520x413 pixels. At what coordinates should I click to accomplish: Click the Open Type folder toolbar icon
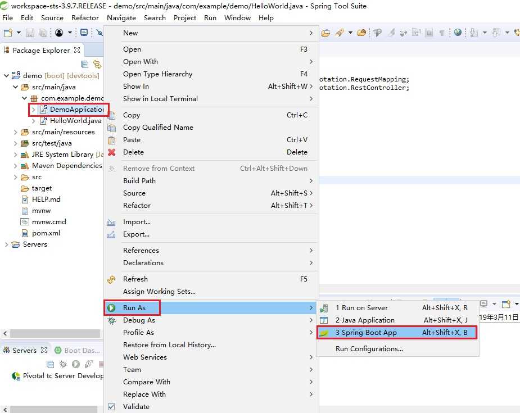tap(325, 33)
